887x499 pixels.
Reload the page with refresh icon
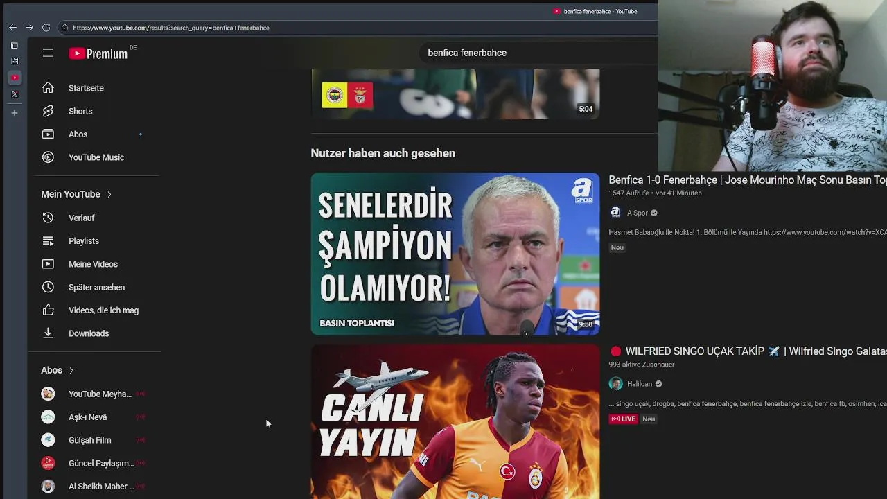46,28
